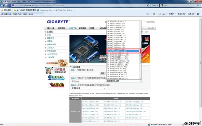
Task: Collapse the product model dropdown under the list
Action: (124, 81)
